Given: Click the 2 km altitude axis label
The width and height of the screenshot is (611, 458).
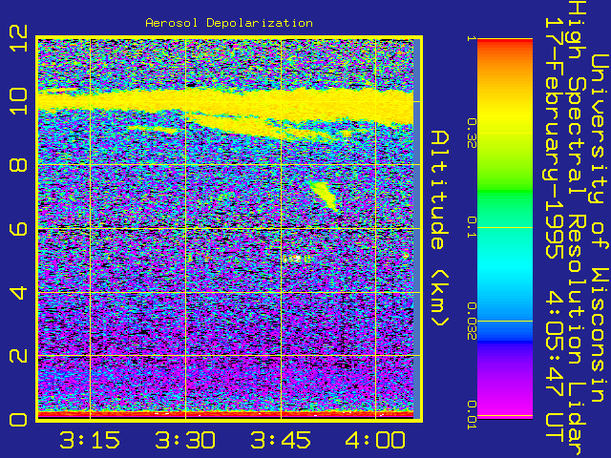Looking at the screenshot, I should [18, 356].
